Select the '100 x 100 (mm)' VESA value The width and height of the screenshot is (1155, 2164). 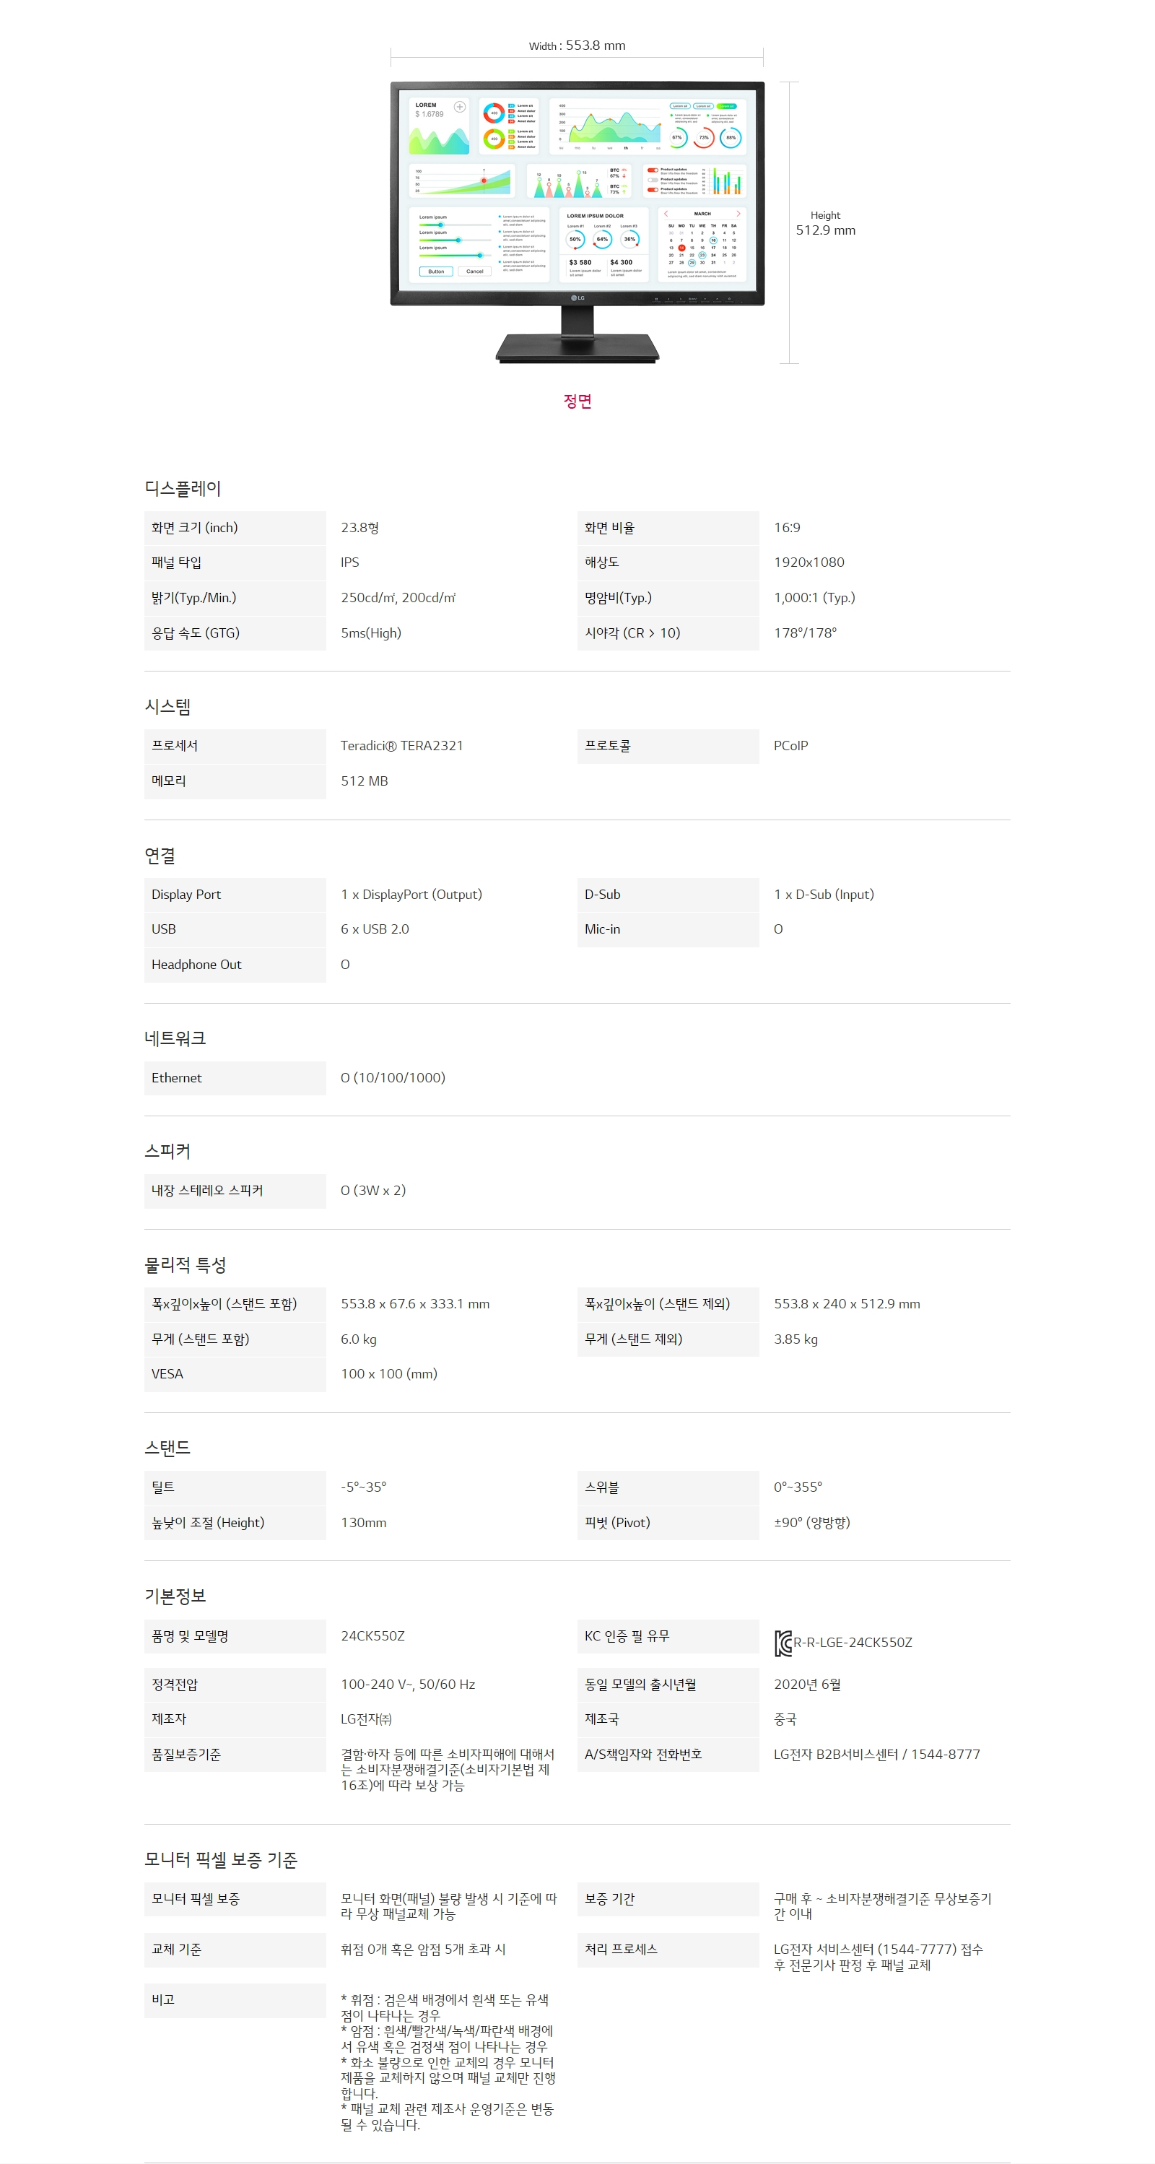389,1373
